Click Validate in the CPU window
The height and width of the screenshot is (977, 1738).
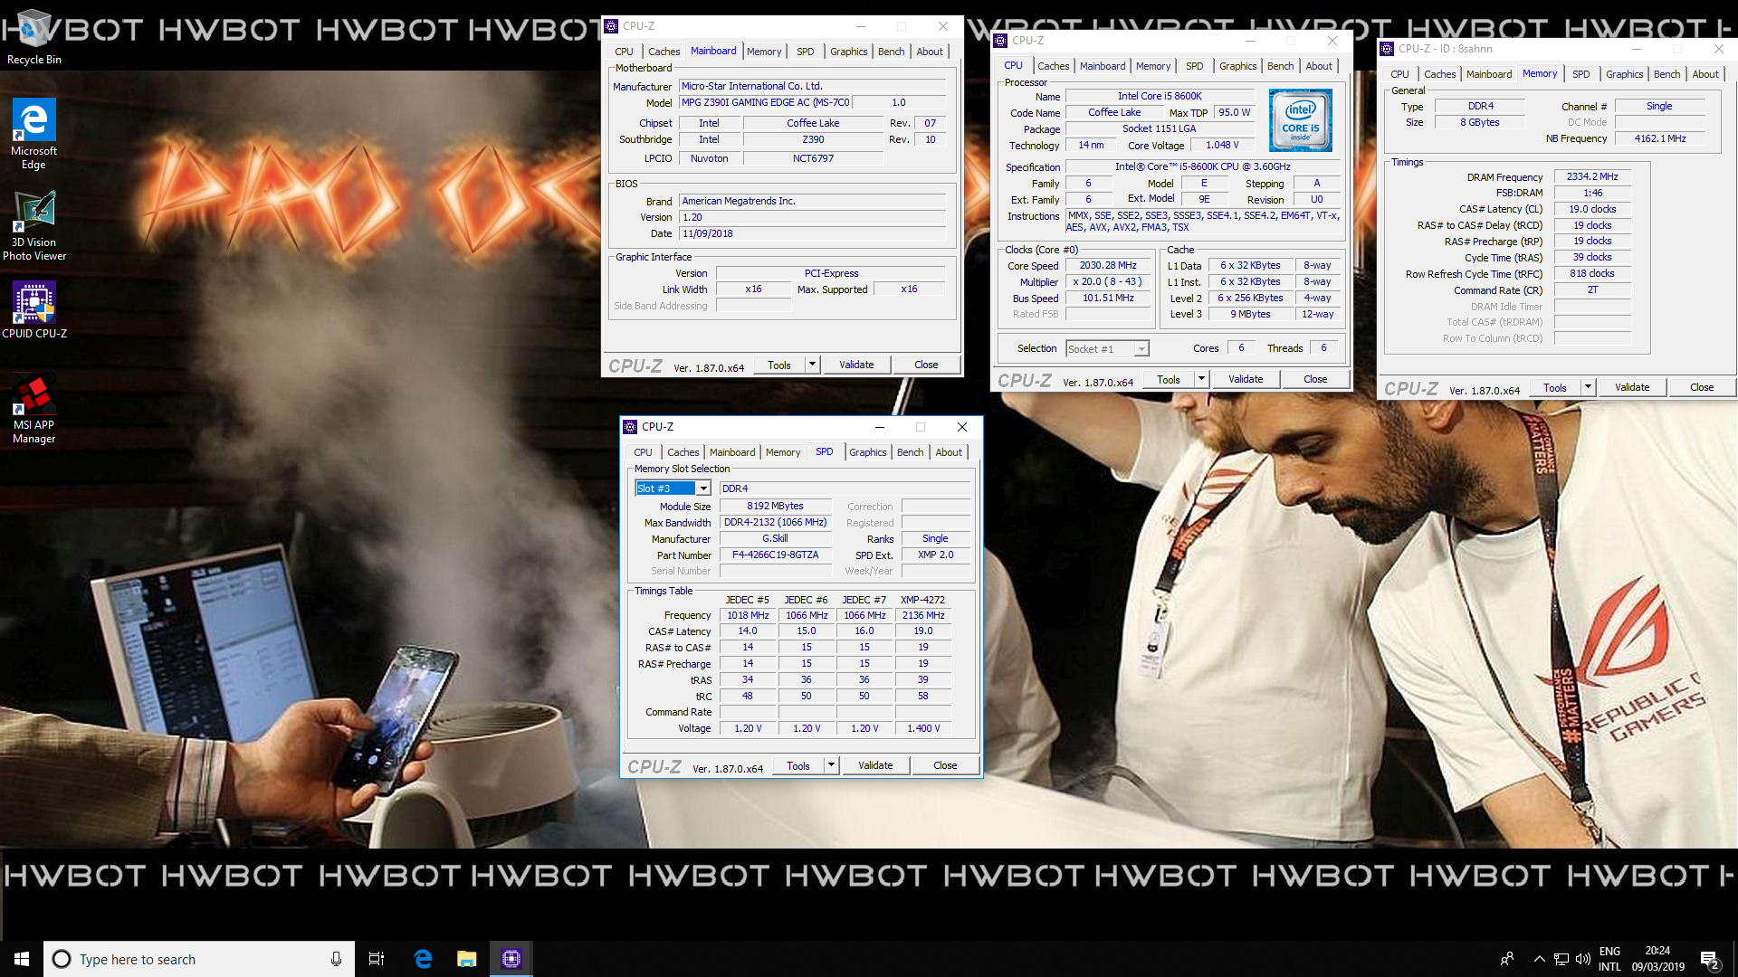[x=1246, y=379]
